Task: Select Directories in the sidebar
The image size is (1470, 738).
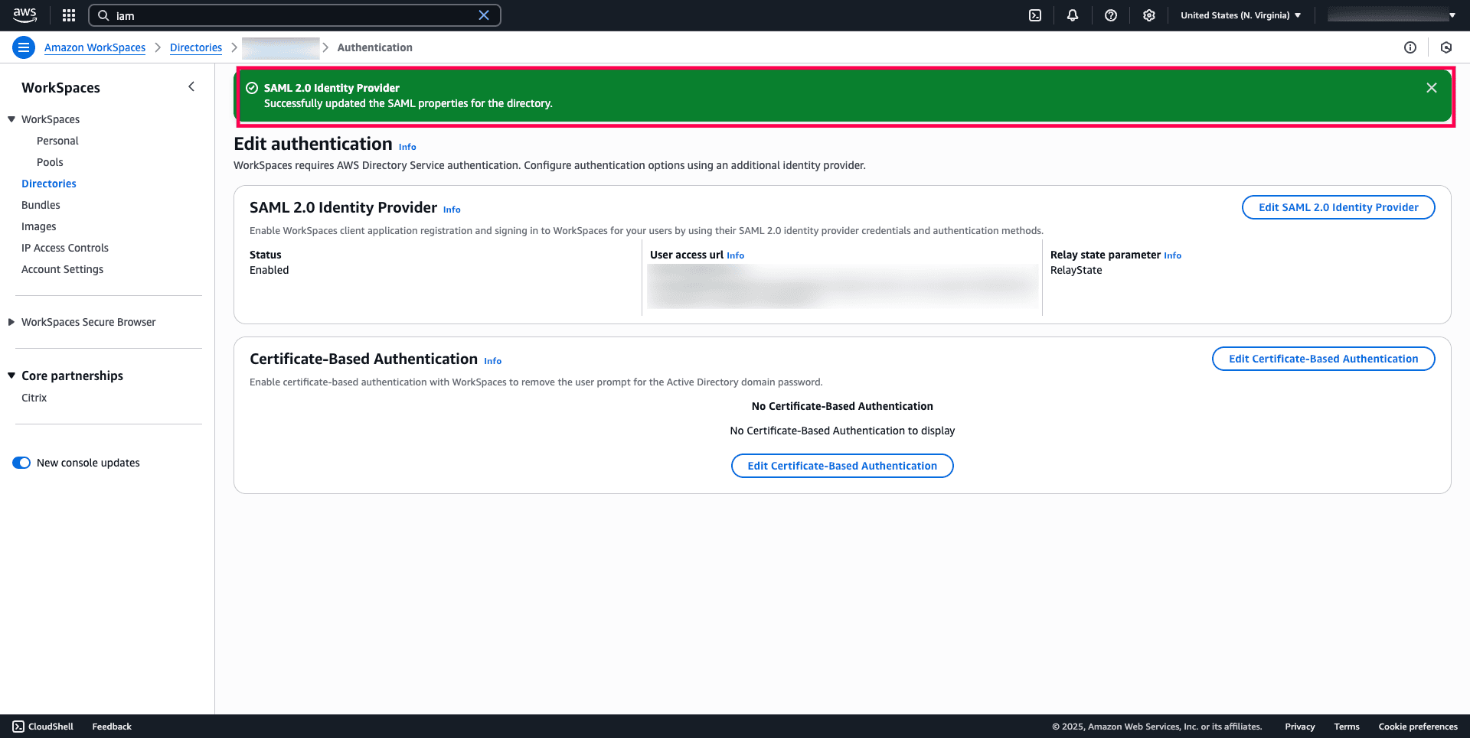Action: (x=49, y=184)
